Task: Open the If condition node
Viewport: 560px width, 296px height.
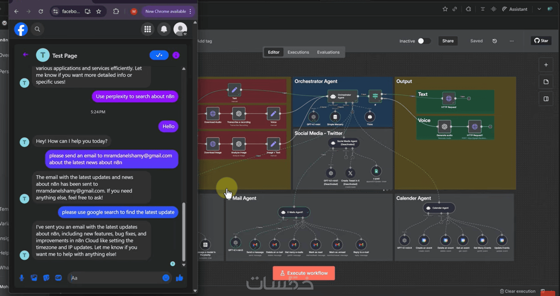Action: click(375, 96)
